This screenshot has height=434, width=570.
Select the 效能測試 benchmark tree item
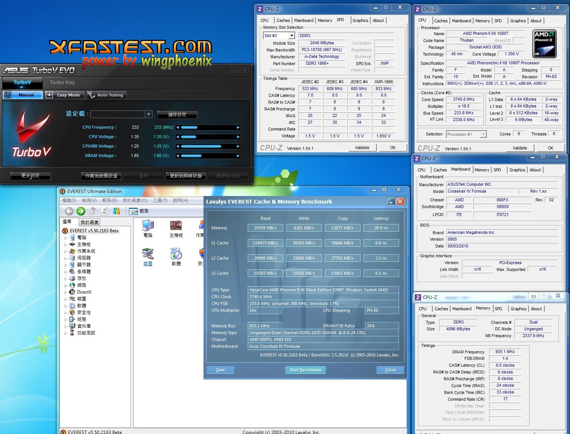(86, 333)
